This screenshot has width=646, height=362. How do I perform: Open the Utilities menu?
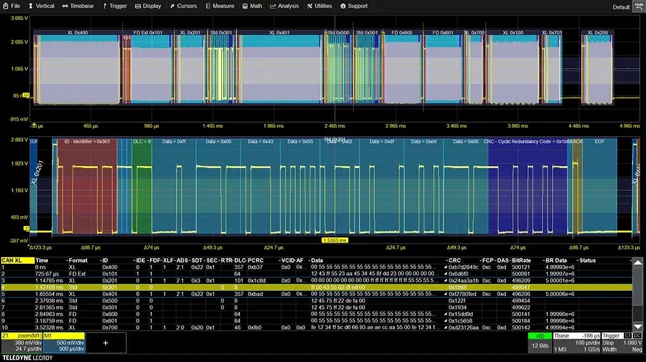(x=320, y=6)
